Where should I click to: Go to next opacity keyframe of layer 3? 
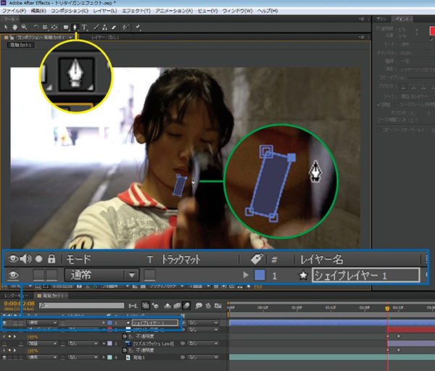(x=14, y=351)
